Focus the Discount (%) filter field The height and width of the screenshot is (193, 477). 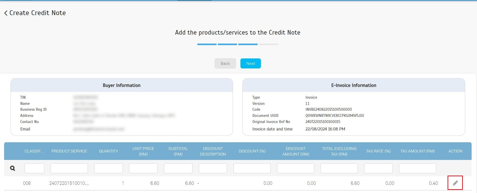point(252,168)
